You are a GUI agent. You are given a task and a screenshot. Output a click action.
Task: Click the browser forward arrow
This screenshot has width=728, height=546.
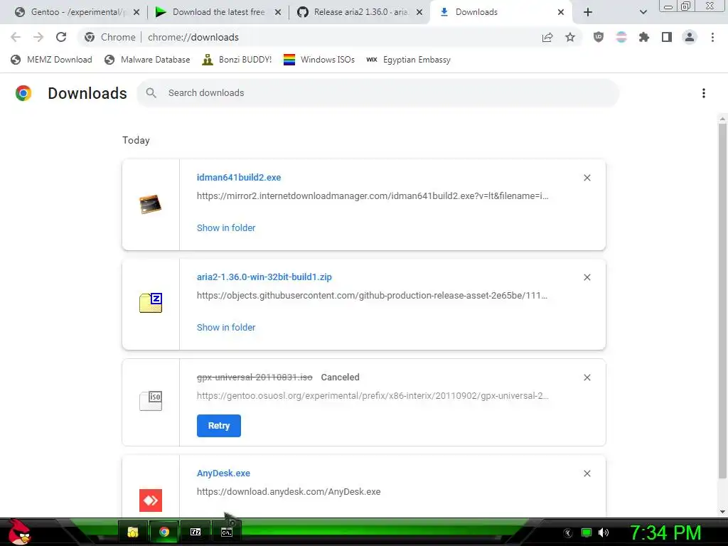pos(38,37)
